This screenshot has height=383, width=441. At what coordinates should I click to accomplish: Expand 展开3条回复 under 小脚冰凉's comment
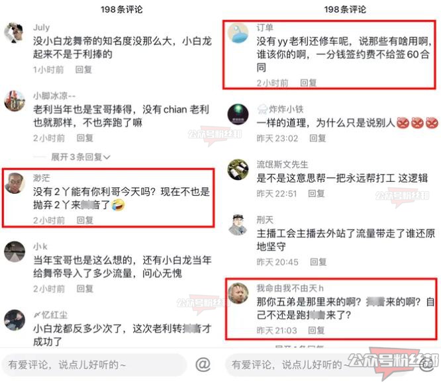[x=80, y=157]
